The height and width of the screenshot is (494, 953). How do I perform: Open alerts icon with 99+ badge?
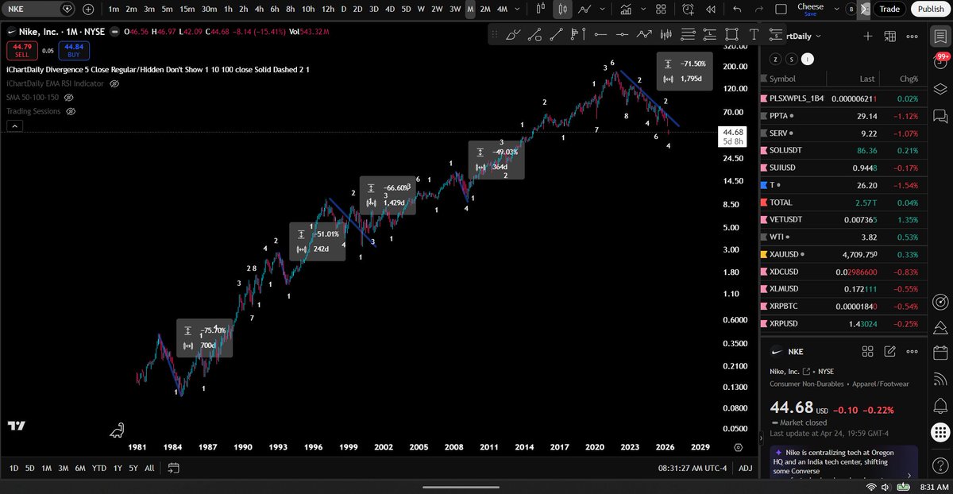[940, 63]
